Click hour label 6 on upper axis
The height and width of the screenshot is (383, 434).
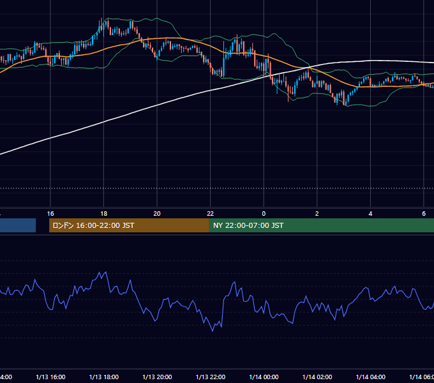tap(424, 214)
